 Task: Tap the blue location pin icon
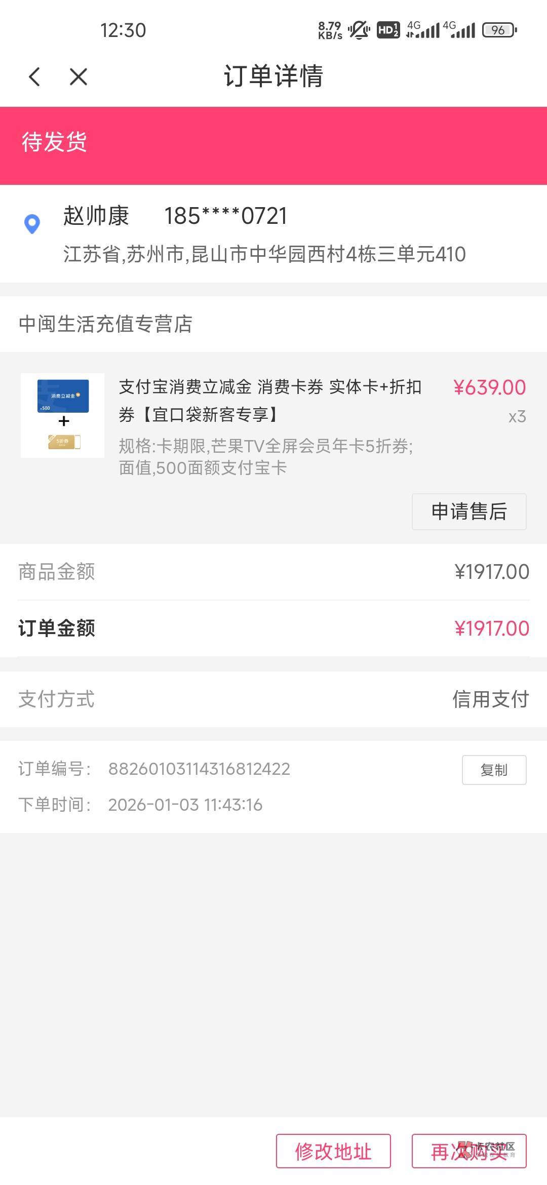click(x=32, y=224)
